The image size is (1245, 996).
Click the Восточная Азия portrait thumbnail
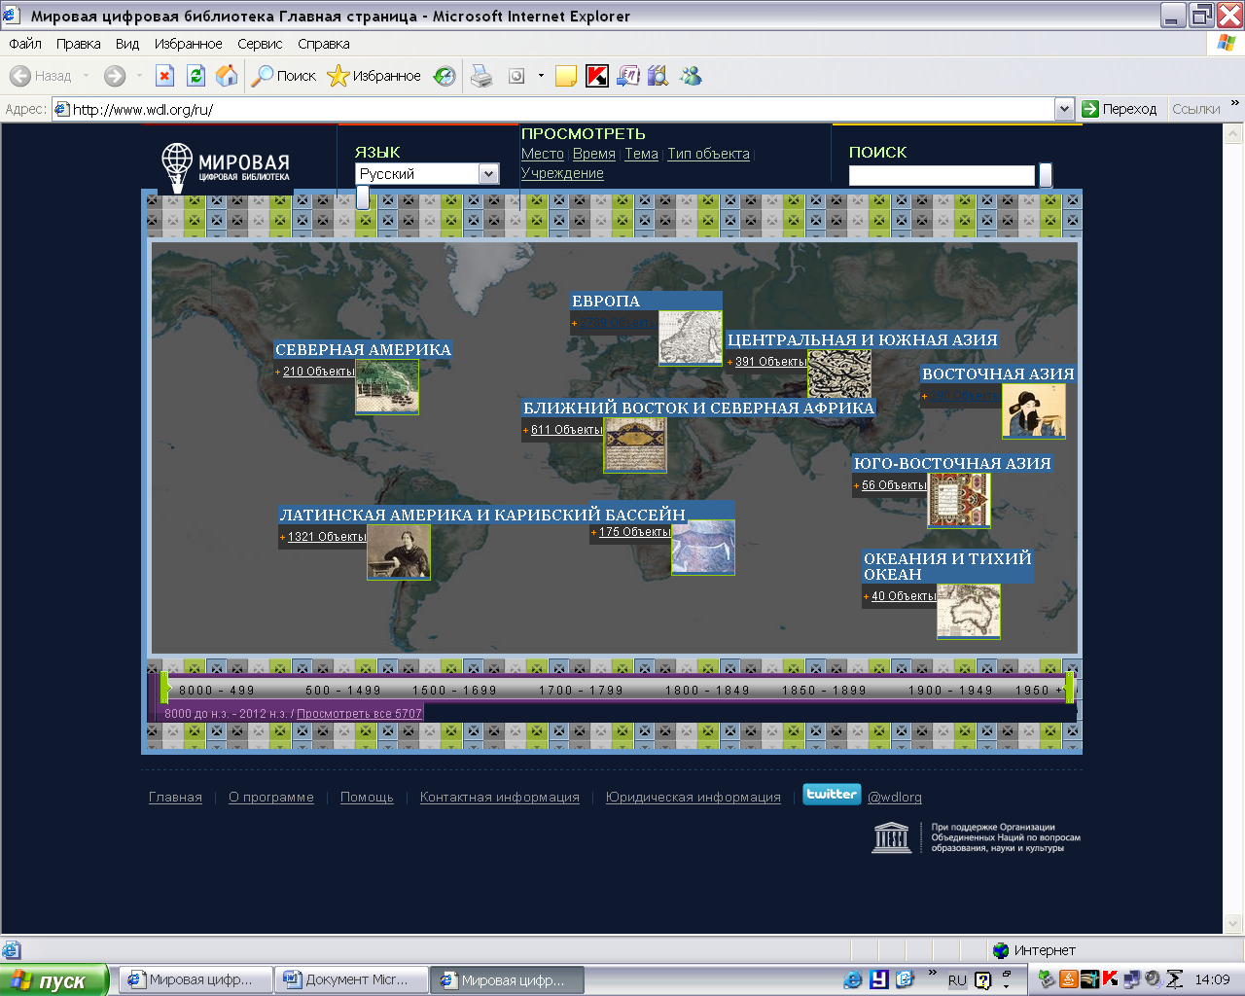coord(1034,411)
